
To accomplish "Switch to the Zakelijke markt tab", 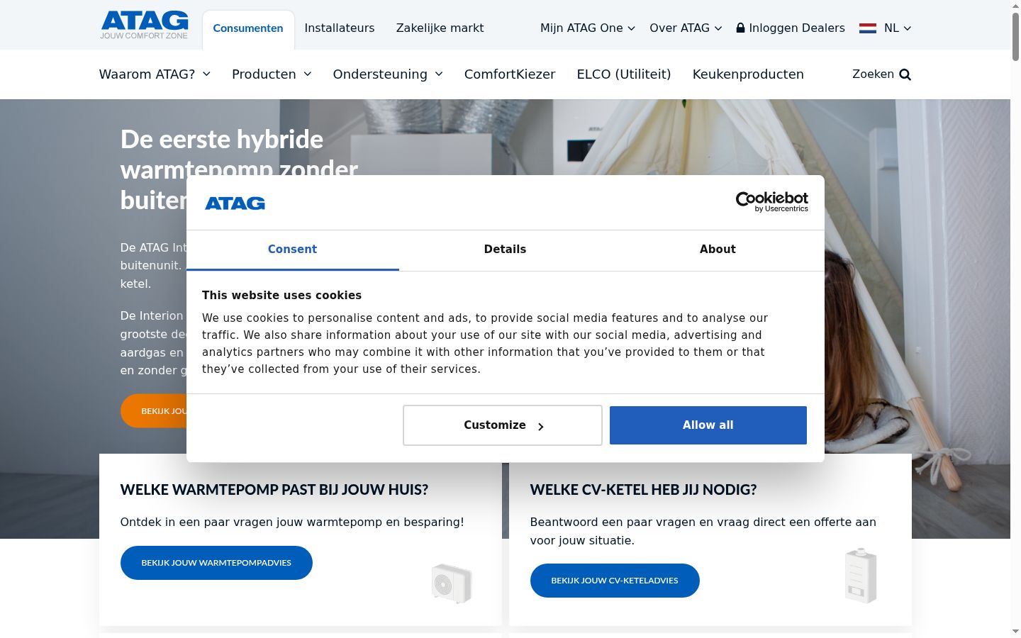I will pos(440,28).
